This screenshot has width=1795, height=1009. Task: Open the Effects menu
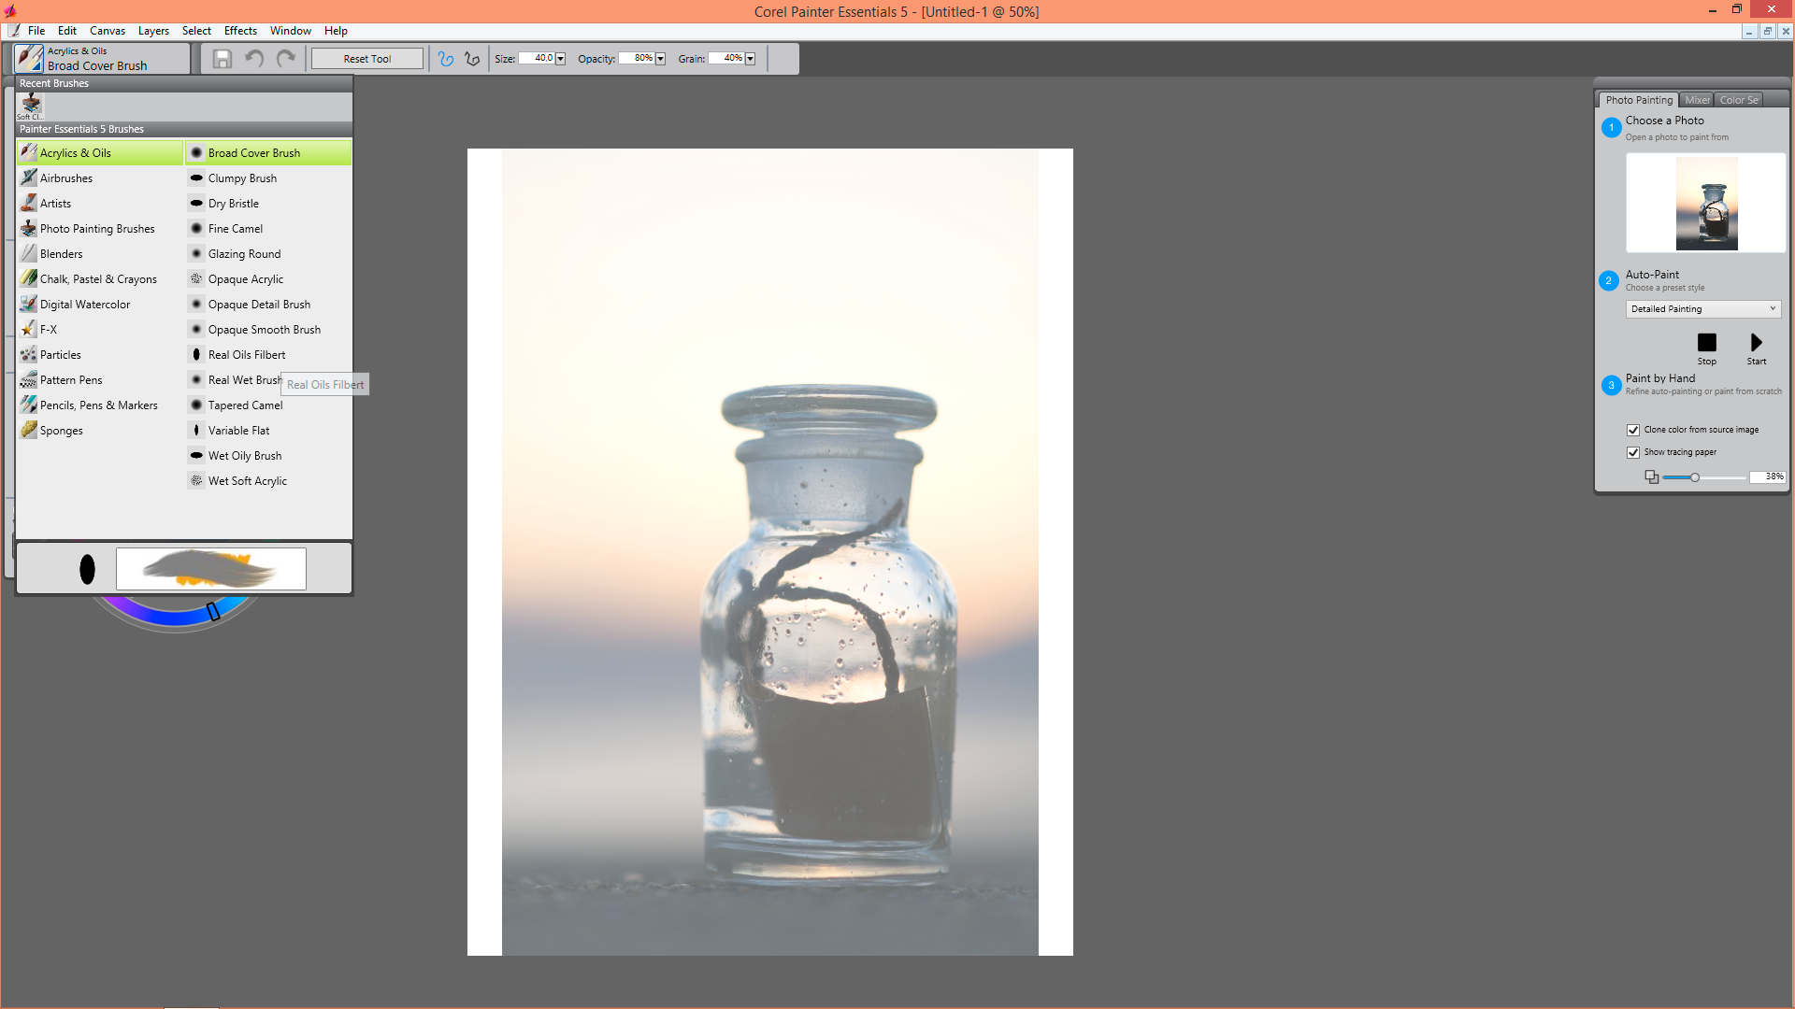[240, 31]
